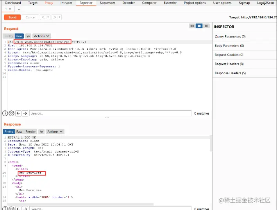
Task: Open the Decoder tab
Action: coord(129,3)
